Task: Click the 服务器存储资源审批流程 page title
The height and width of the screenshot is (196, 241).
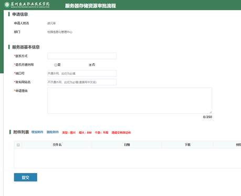Action: tap(90, 6)
